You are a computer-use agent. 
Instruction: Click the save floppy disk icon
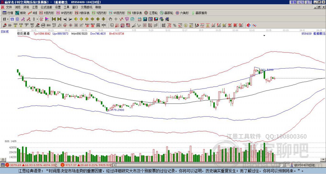(x=156, y=19)
